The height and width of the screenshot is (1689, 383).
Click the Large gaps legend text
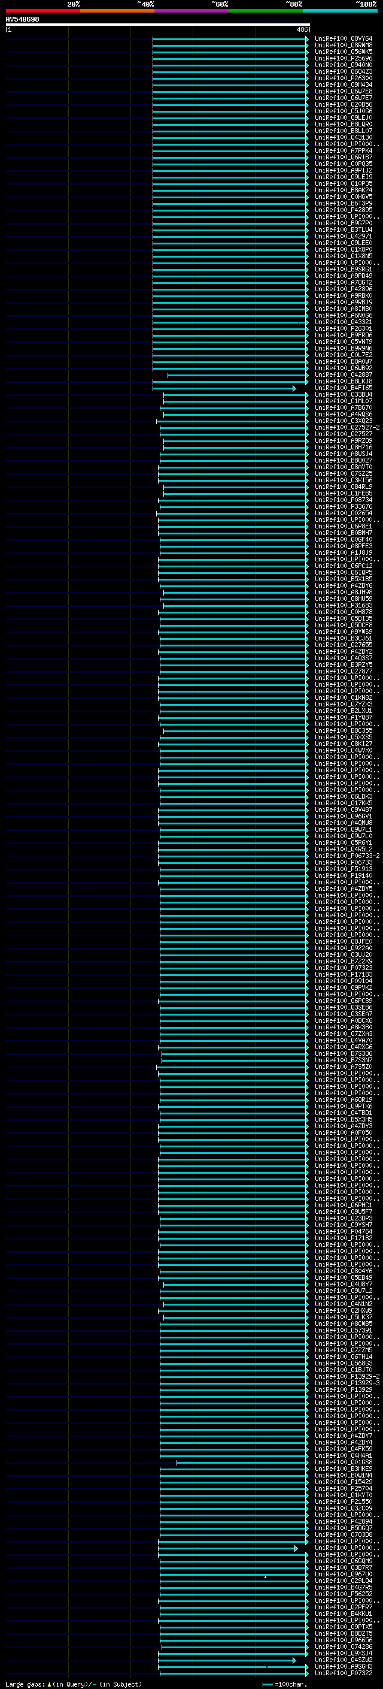tap(74, 1684)
